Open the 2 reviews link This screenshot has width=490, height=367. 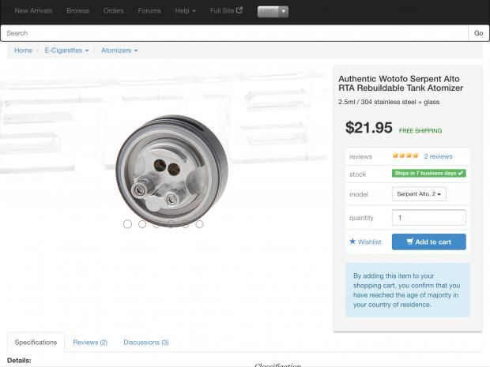(x=438, y=156)
